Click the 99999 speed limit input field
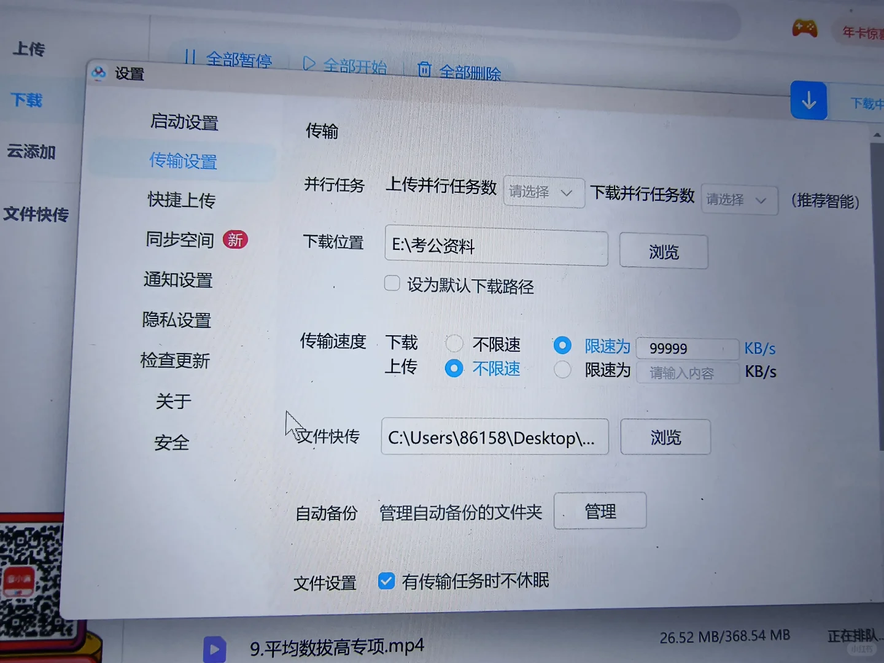The height and width of the screenshot is (663, 884). (x=687, y=348)
